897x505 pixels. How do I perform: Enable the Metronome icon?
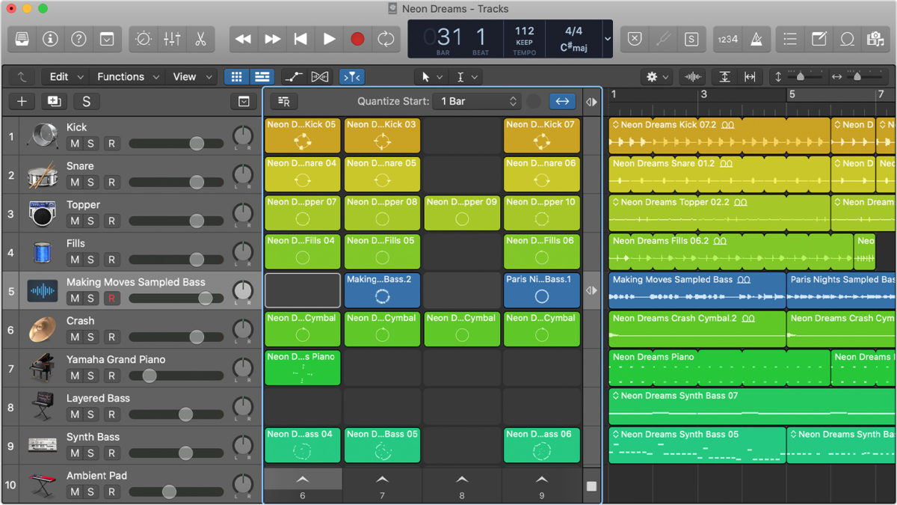[757, 39]
